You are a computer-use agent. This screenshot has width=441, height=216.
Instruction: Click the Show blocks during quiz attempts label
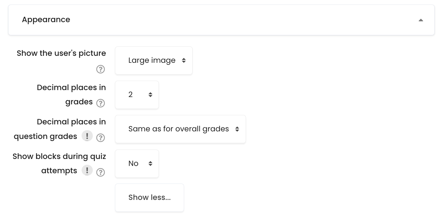(x=59, y=156)
